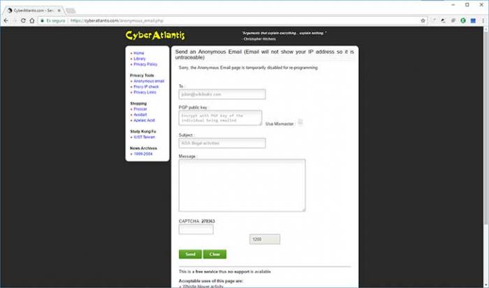Click the Subject input field
The width and height of the screenshot is (489, 288).
click(x=222, y=143)
